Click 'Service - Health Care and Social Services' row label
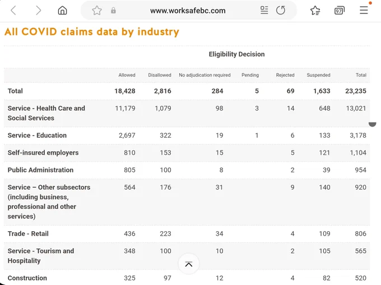The width and height of the screenshot is (381, 285). pyautogui.click(x=46, y=113)
